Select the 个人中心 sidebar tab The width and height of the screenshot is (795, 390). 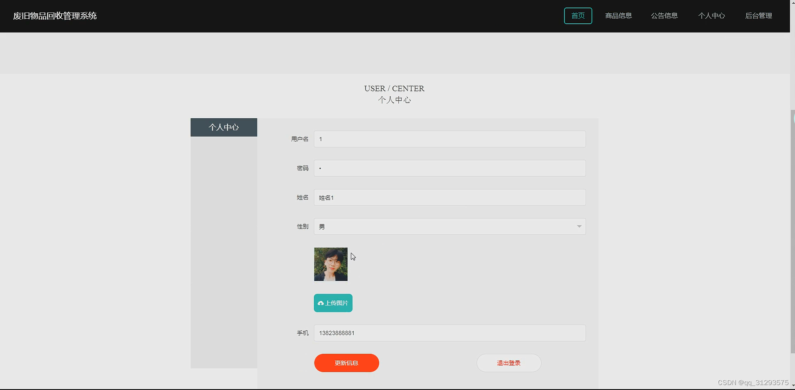(224, 127)
